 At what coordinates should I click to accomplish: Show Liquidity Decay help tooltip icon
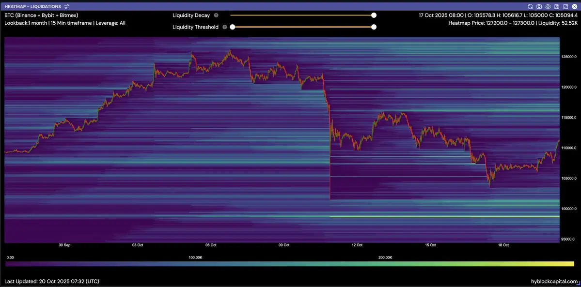pyautogui.click(x=216, y=15)
